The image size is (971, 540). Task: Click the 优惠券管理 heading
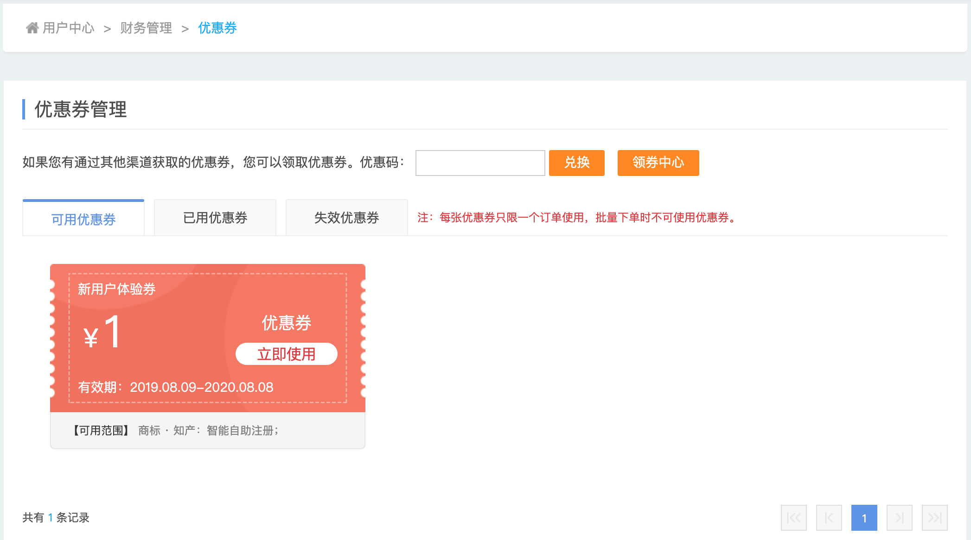point(81,109)
